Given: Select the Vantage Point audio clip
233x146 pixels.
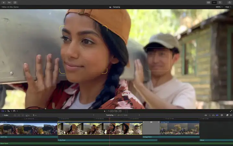Looking at the screenshot, I should [171, 137].
